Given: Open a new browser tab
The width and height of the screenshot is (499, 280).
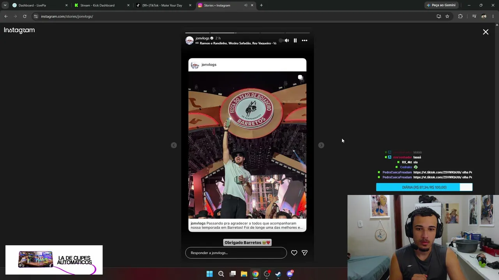Looking at the screenshot, I should pyautogui.click(x=262, y=5).
